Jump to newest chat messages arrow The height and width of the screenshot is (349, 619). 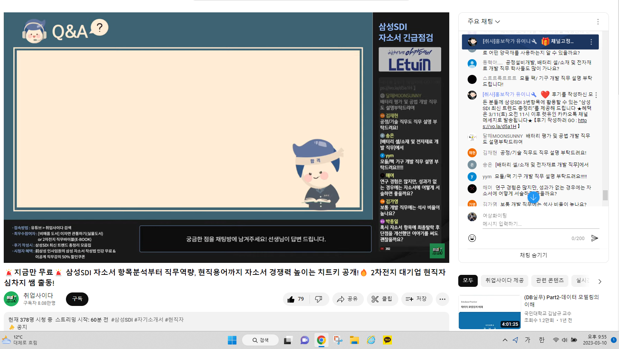(533, 197)
